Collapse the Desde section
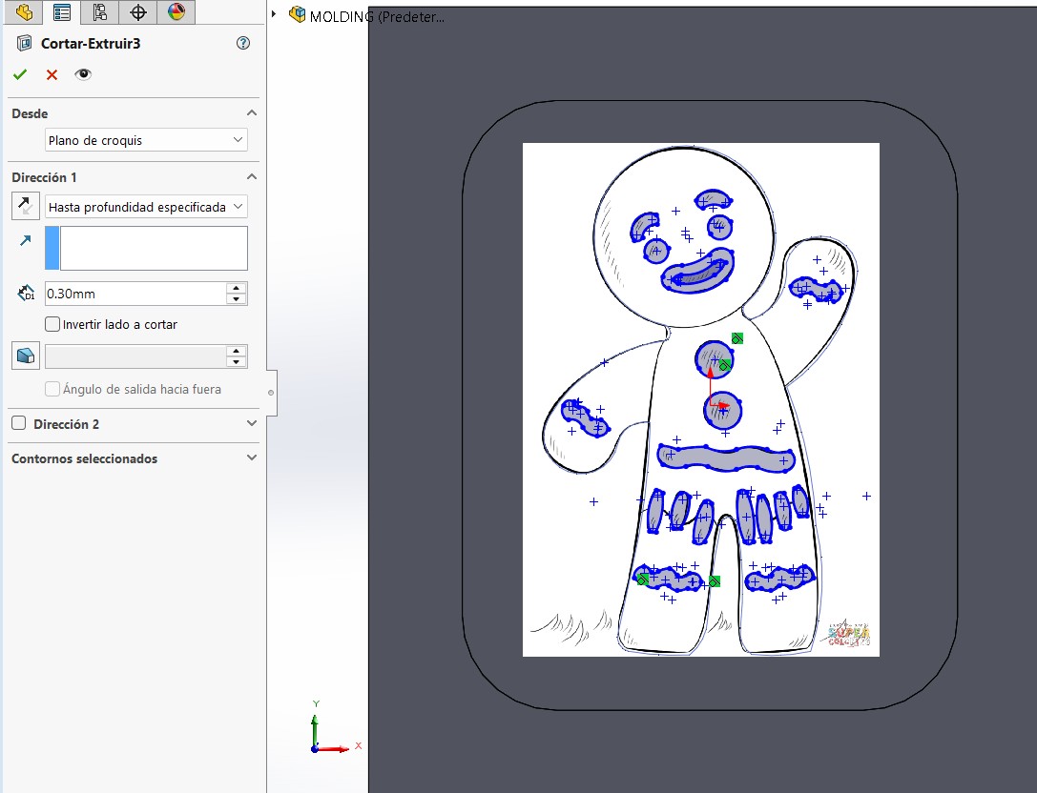 click(x=251, y=113)
